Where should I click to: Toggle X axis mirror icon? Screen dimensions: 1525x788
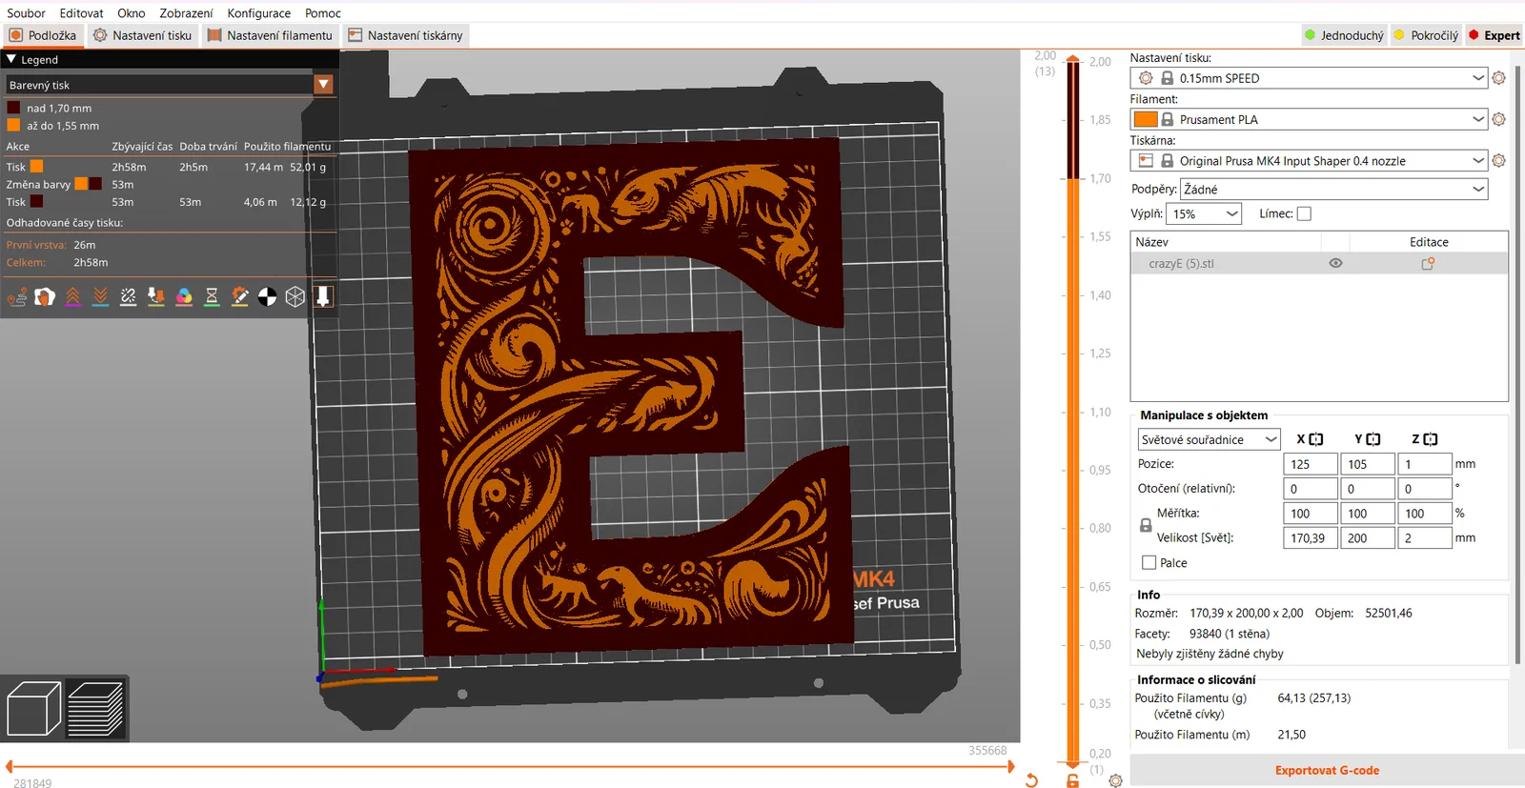point(1316,439)
